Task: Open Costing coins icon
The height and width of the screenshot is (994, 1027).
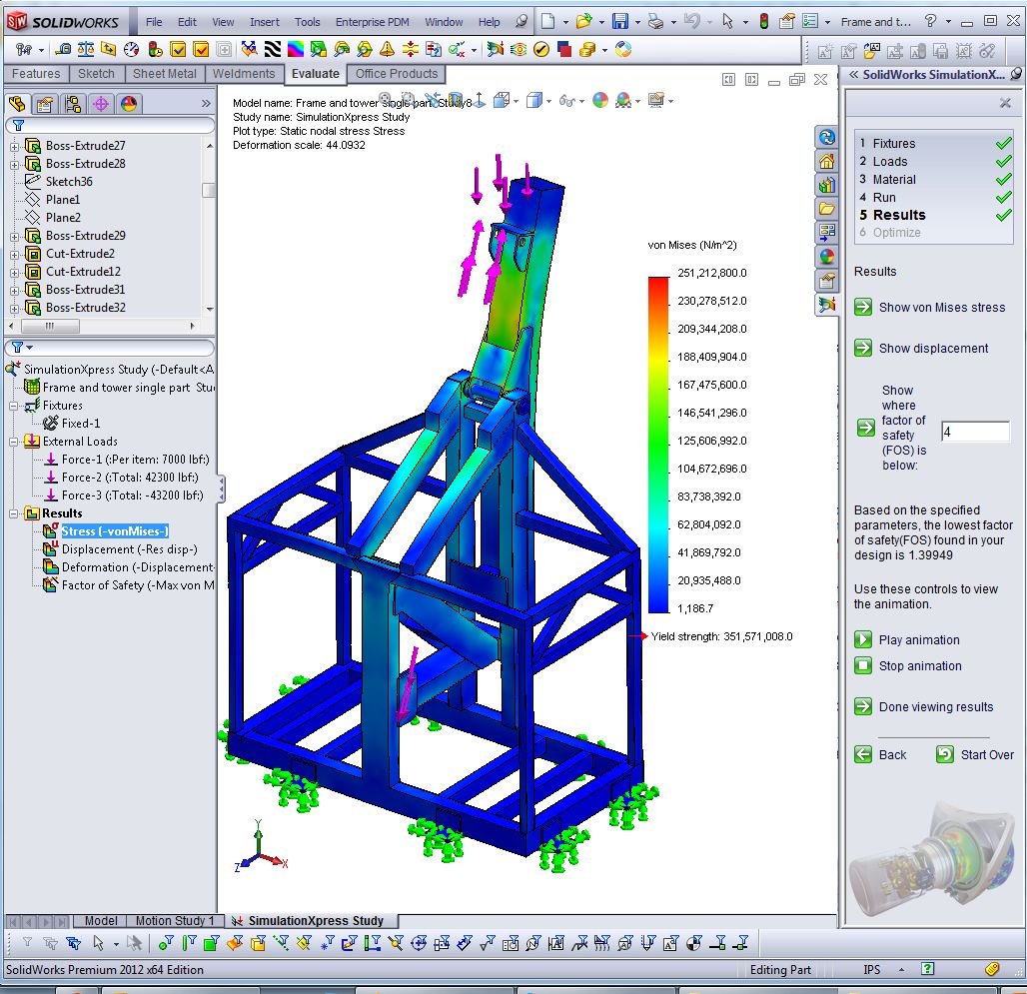Action: pyautogui.click(x=586, y=49)
